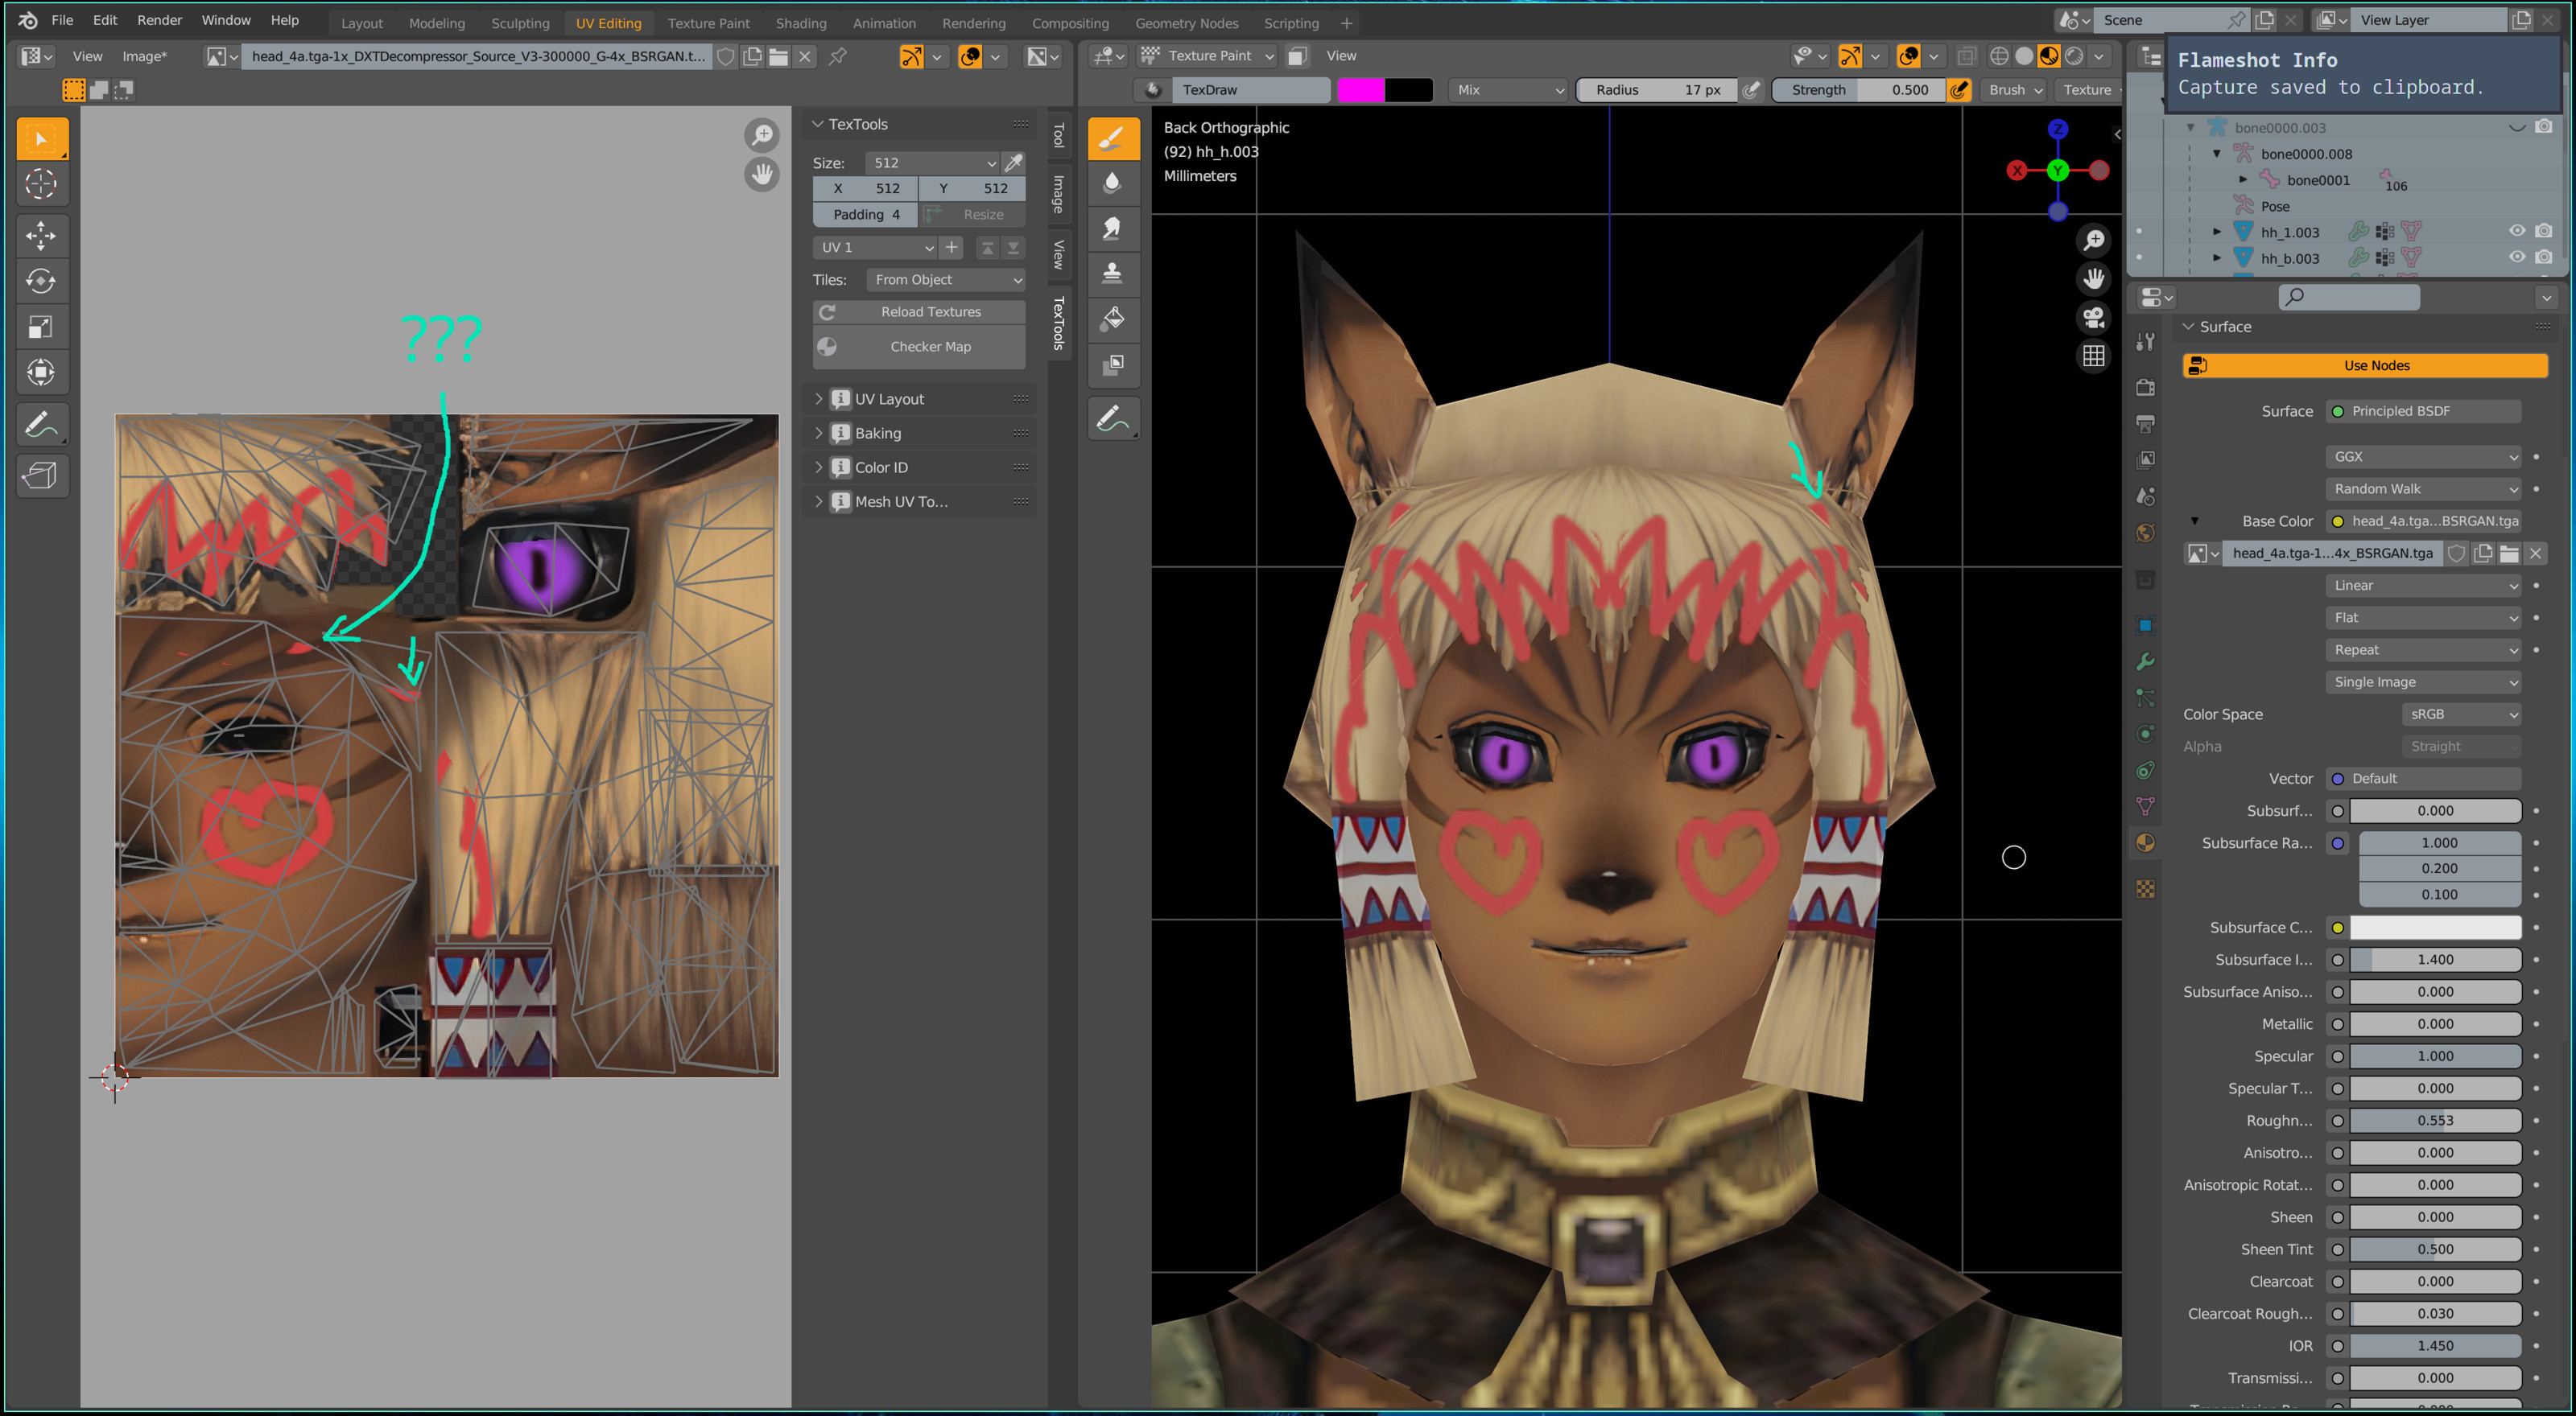Screen dimensions: 2576x1416
Task: Select the Fill bucket tool
Action: [1113, 319]
